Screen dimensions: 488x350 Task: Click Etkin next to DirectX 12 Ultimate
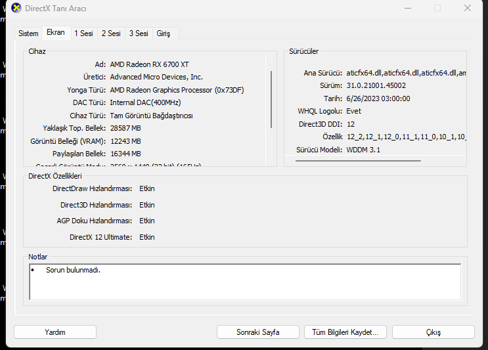(x=147, y=237)
